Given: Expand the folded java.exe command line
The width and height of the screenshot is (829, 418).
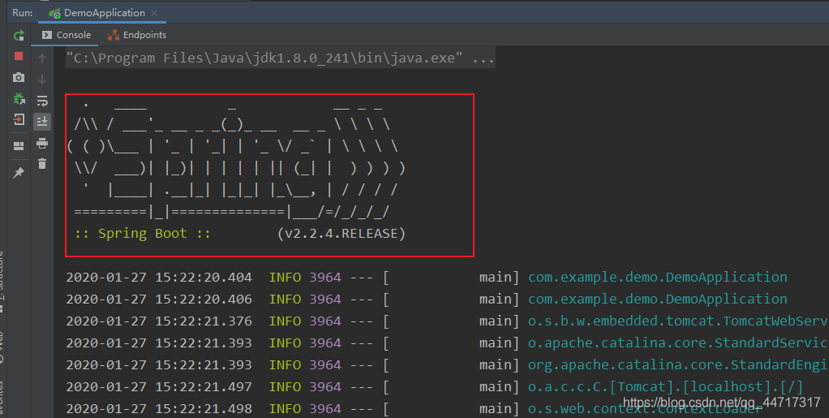Looking at the screenshot, I should point(280,58).
